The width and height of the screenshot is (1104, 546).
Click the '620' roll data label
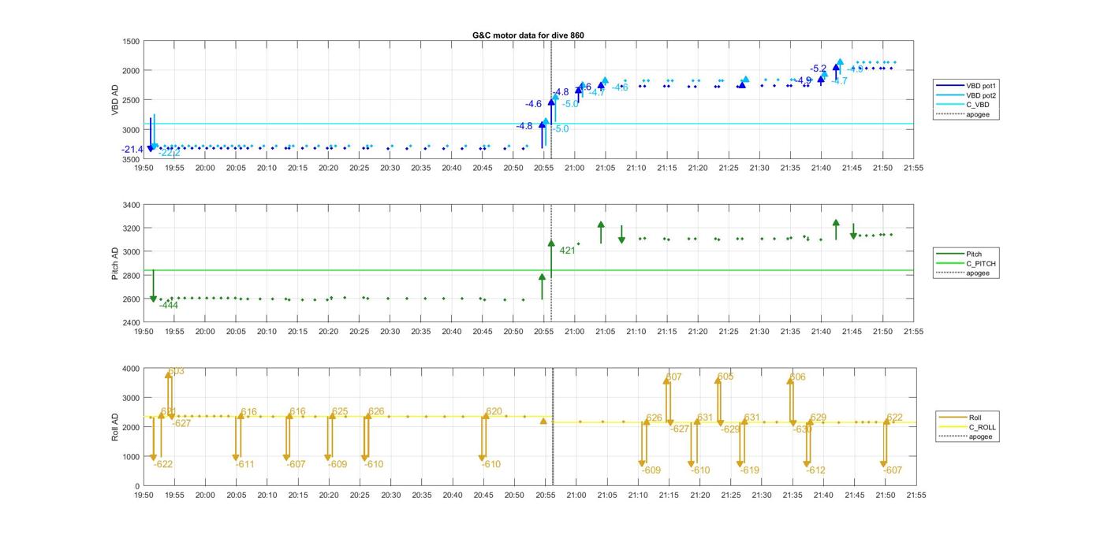(x=494, y=411)
